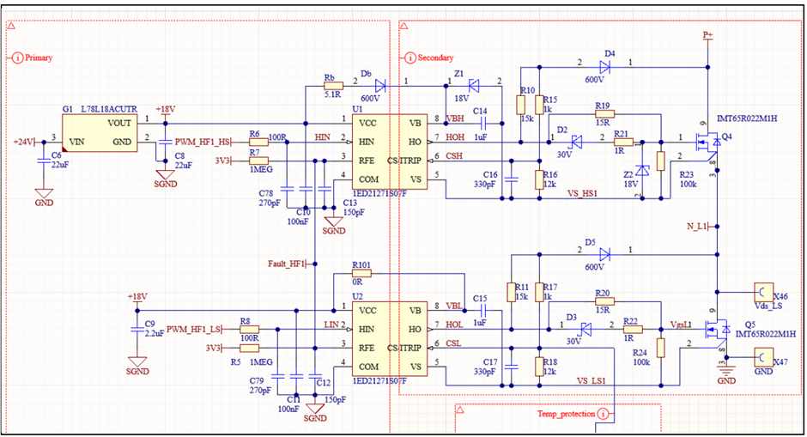This screenshot has height=437, width=807.
Task: Select the HOH net label
Action: [x=455, y=137]
